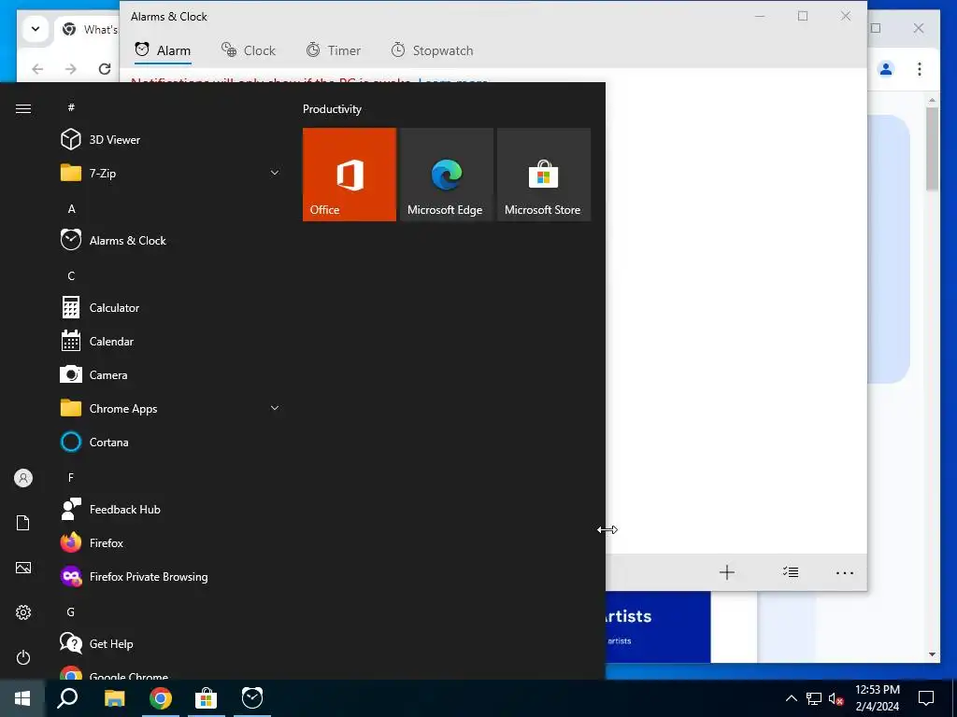This screenshot has width=957, height=717.
Task: Open Pictures from Start sidebar
Action: [23, 568]
